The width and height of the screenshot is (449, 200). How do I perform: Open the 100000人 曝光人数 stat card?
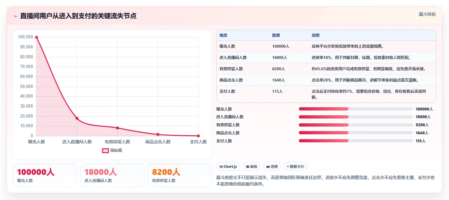pyautogui.click(x=45, y=175)
